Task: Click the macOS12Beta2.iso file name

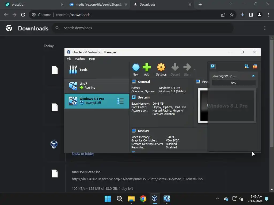Action: [x=86, y=172]
